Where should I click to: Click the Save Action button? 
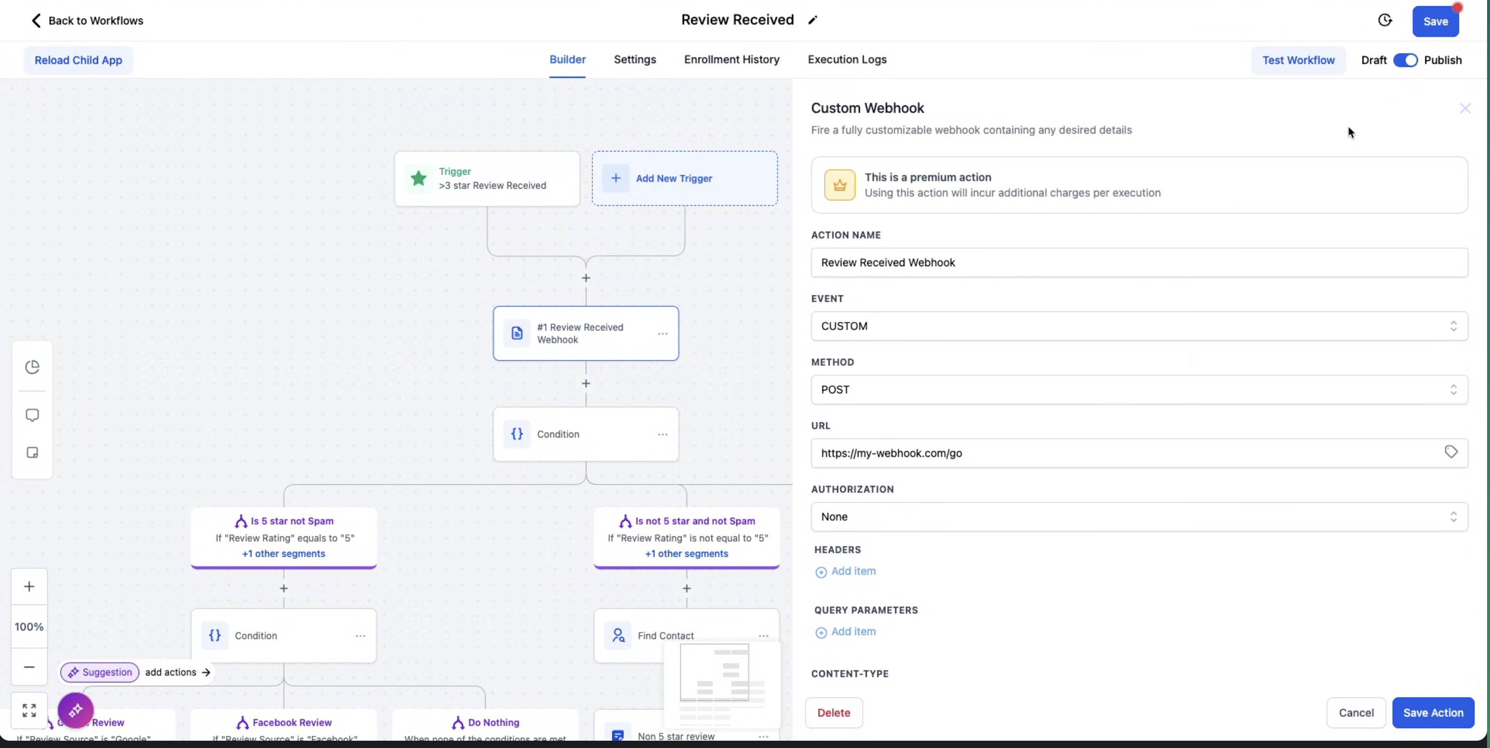(x=1433, y=712)
